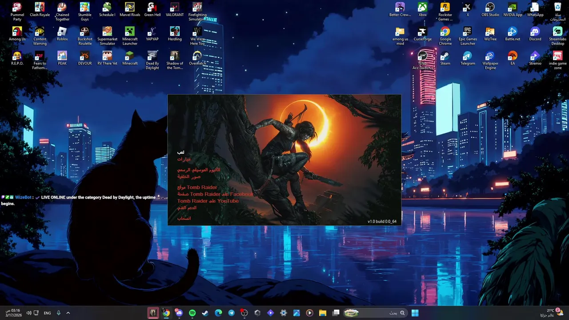Click the taskbar search box
569x320 pixels.
pyautogui.click(x=376, y=313)
